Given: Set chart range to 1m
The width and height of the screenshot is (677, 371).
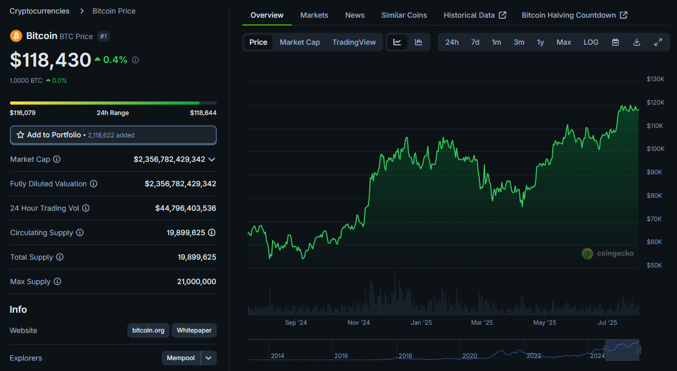Looking at the screenshot, I should pos(497,42).
